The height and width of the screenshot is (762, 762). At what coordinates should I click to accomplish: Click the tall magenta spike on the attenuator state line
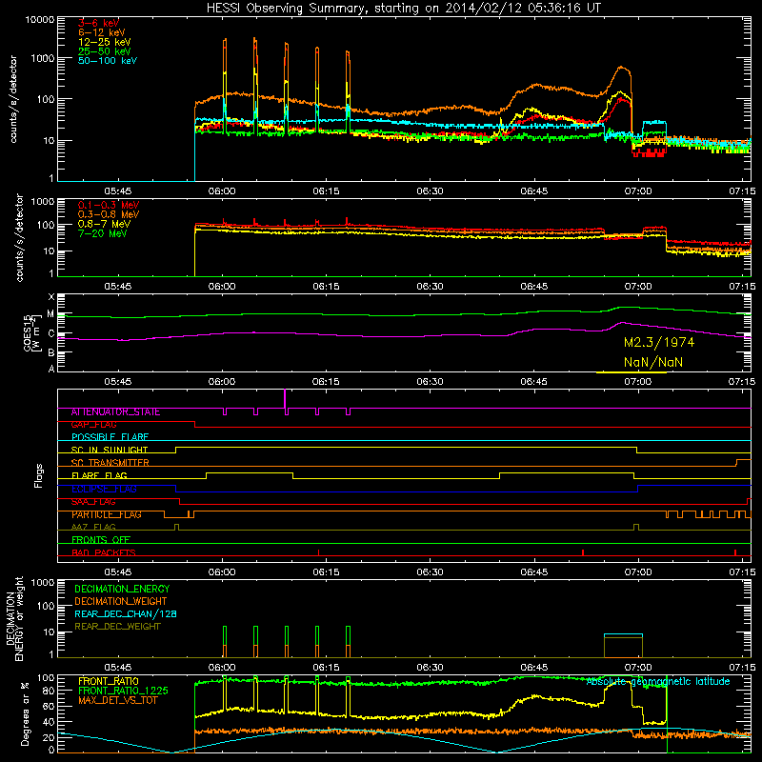pos(285,398)
